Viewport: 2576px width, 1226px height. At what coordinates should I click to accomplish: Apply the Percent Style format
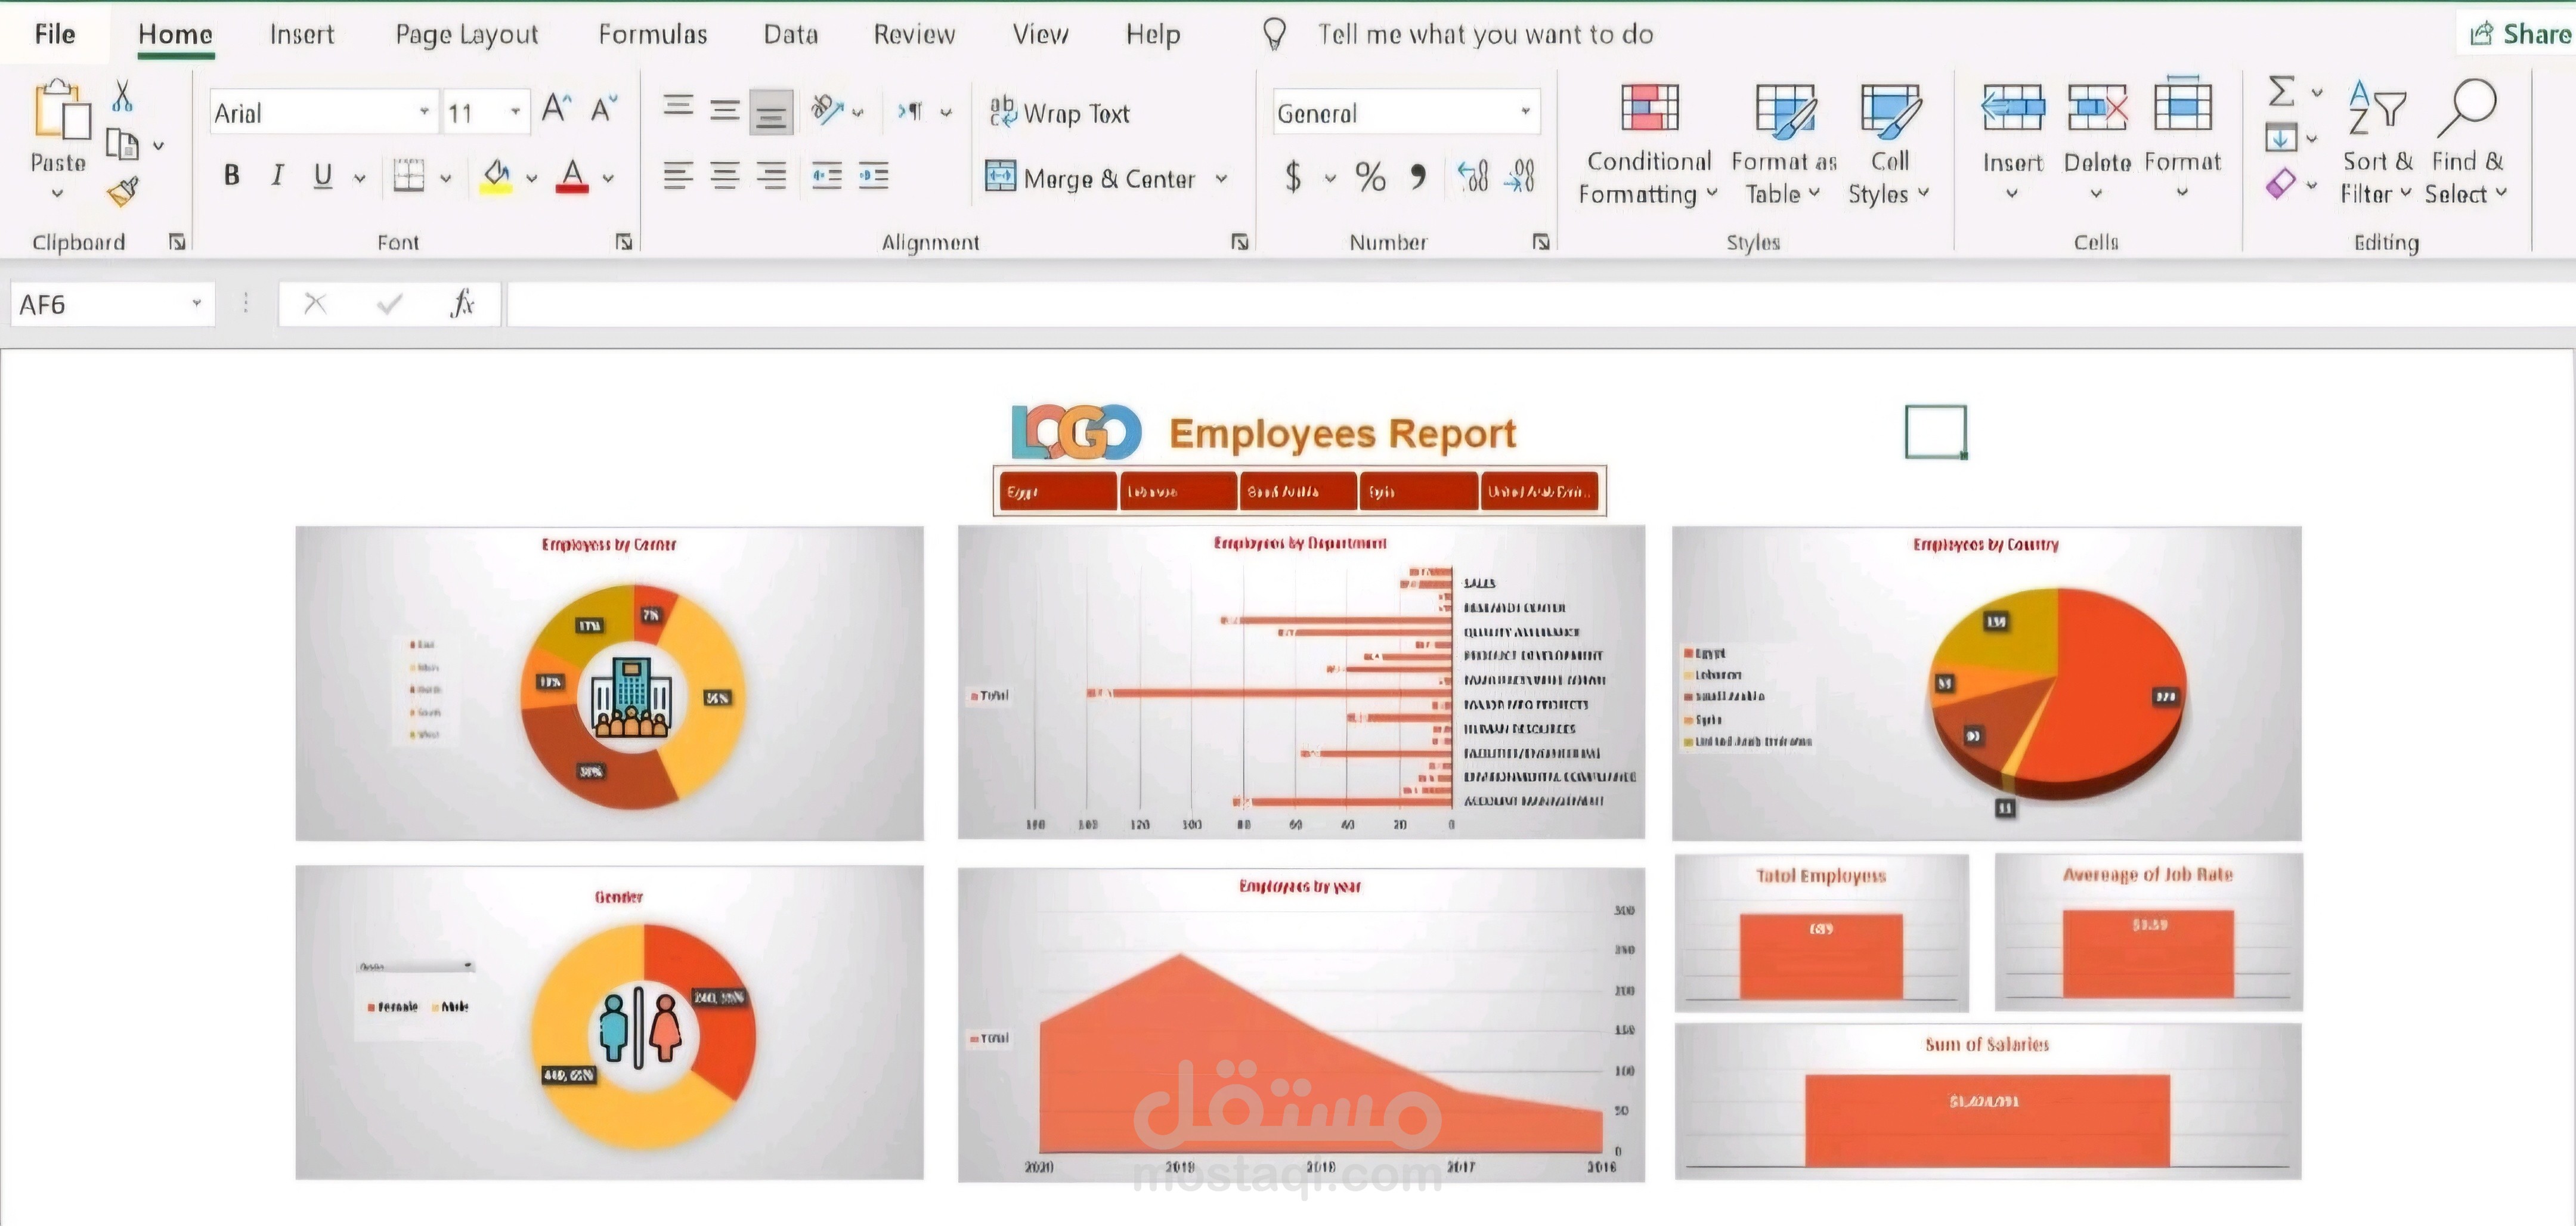1370,177
